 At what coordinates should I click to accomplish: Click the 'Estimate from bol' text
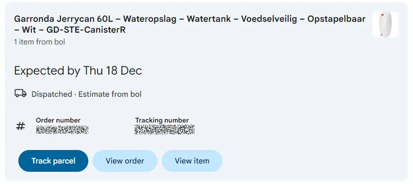[x=110, y=94]
